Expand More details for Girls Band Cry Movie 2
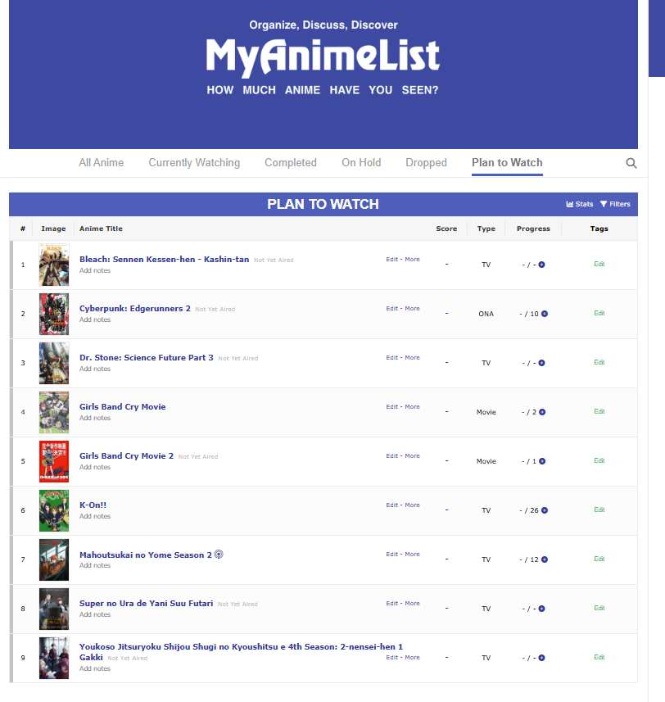This screenshot has height=702, width=665. pos(412,455)
